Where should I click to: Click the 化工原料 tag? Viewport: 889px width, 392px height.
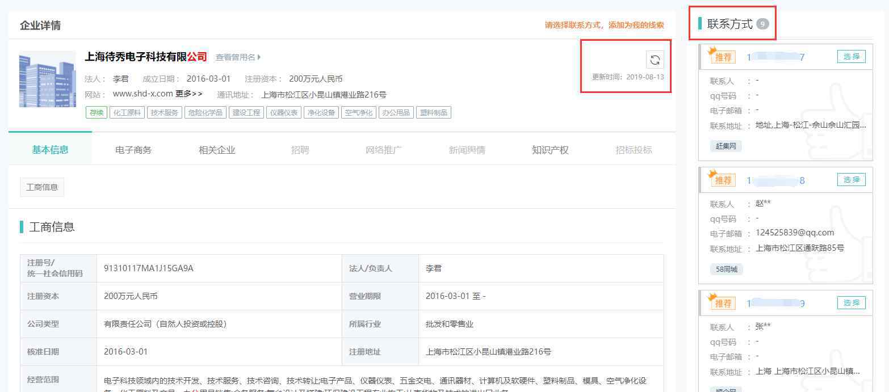point(127,112)
